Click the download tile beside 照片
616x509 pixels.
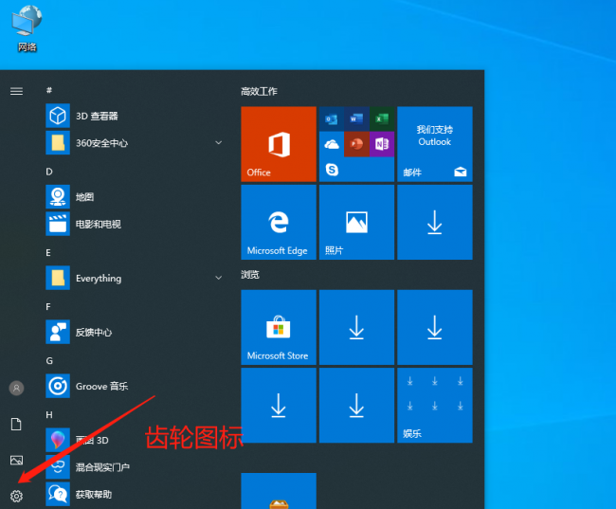[x=435, y=222]
